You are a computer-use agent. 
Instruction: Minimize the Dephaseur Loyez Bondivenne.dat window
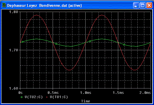coord(136,5)
